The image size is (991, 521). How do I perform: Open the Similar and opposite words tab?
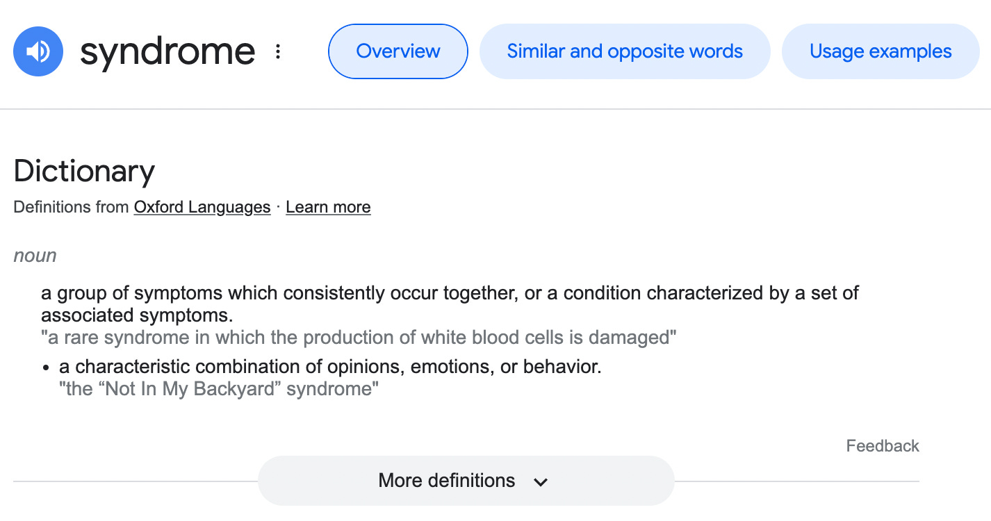click(x=624, y=51)
